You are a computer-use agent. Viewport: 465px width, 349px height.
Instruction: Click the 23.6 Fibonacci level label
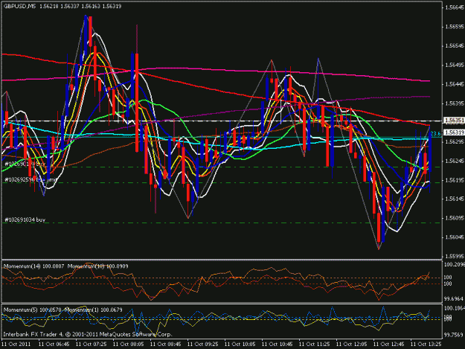435,134
